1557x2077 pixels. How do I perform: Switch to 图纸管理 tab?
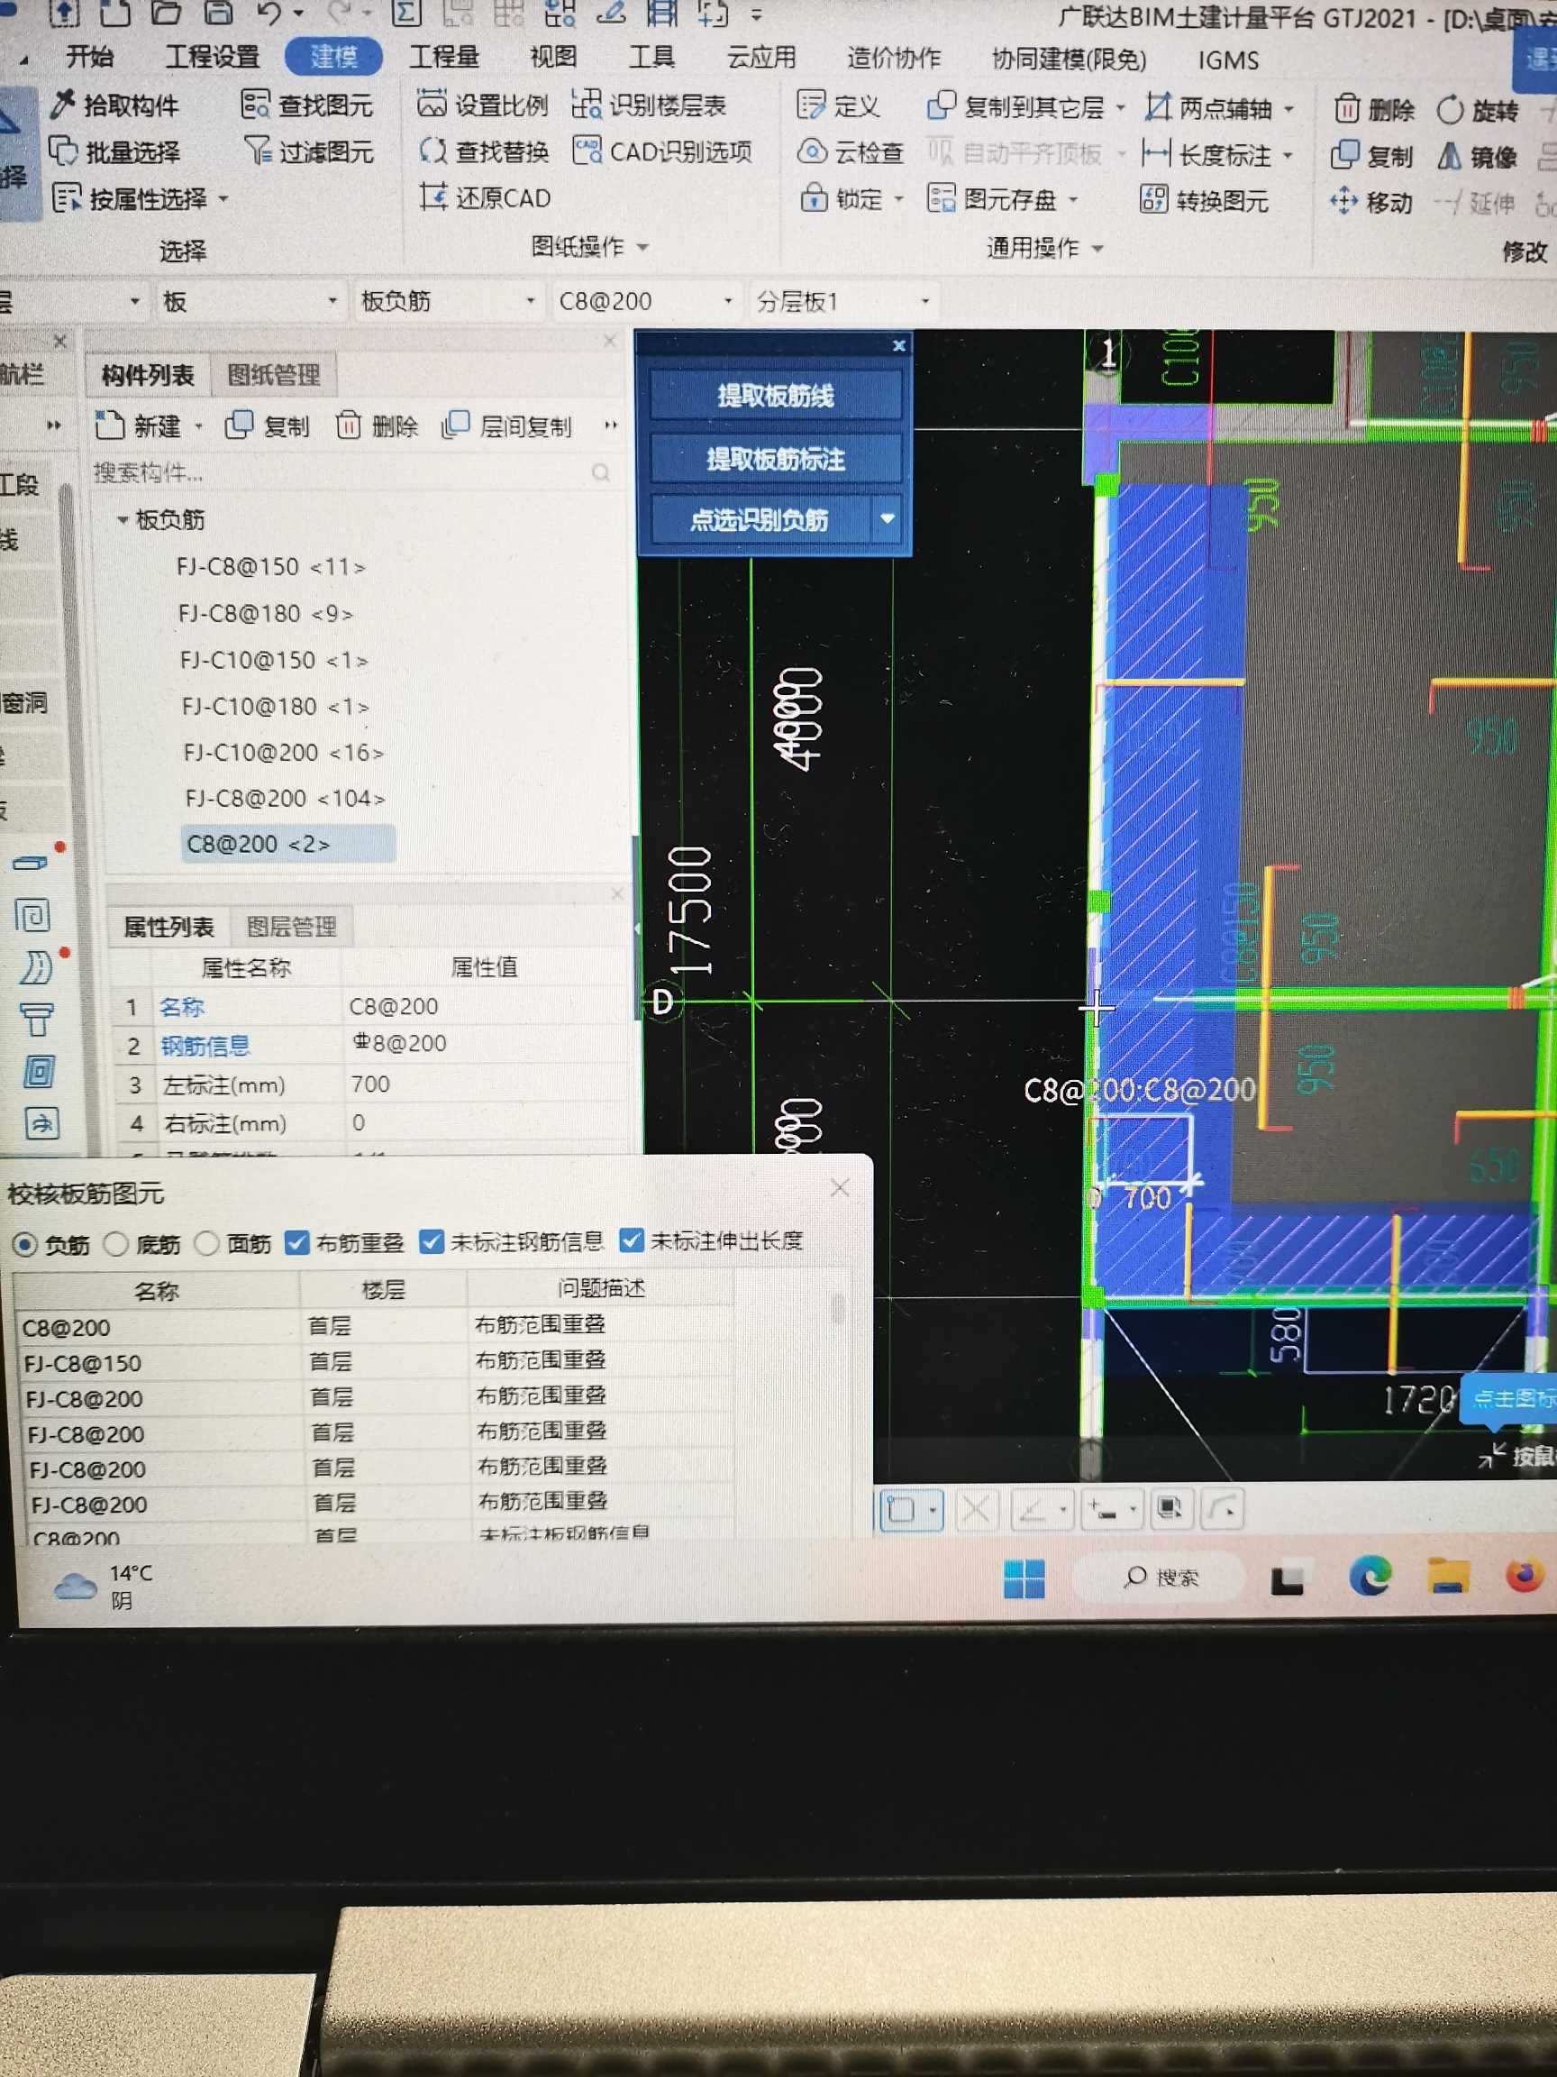tap(274, 376)
